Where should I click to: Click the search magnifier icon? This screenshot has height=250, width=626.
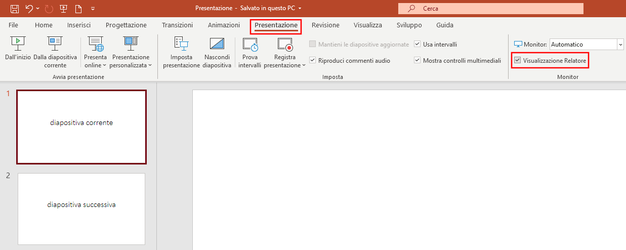[x=412, y=9]
